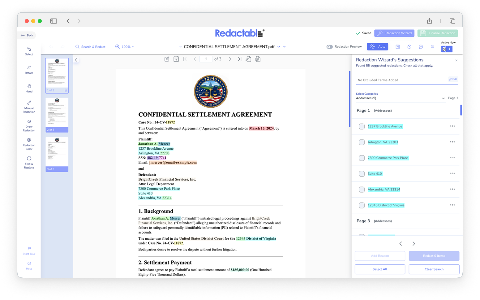Viewport: 480px width, 300px height.
Task: Check the Alexandria, VA 22314 suggestion
Action: pyautogui.click(x=362, y=190)
